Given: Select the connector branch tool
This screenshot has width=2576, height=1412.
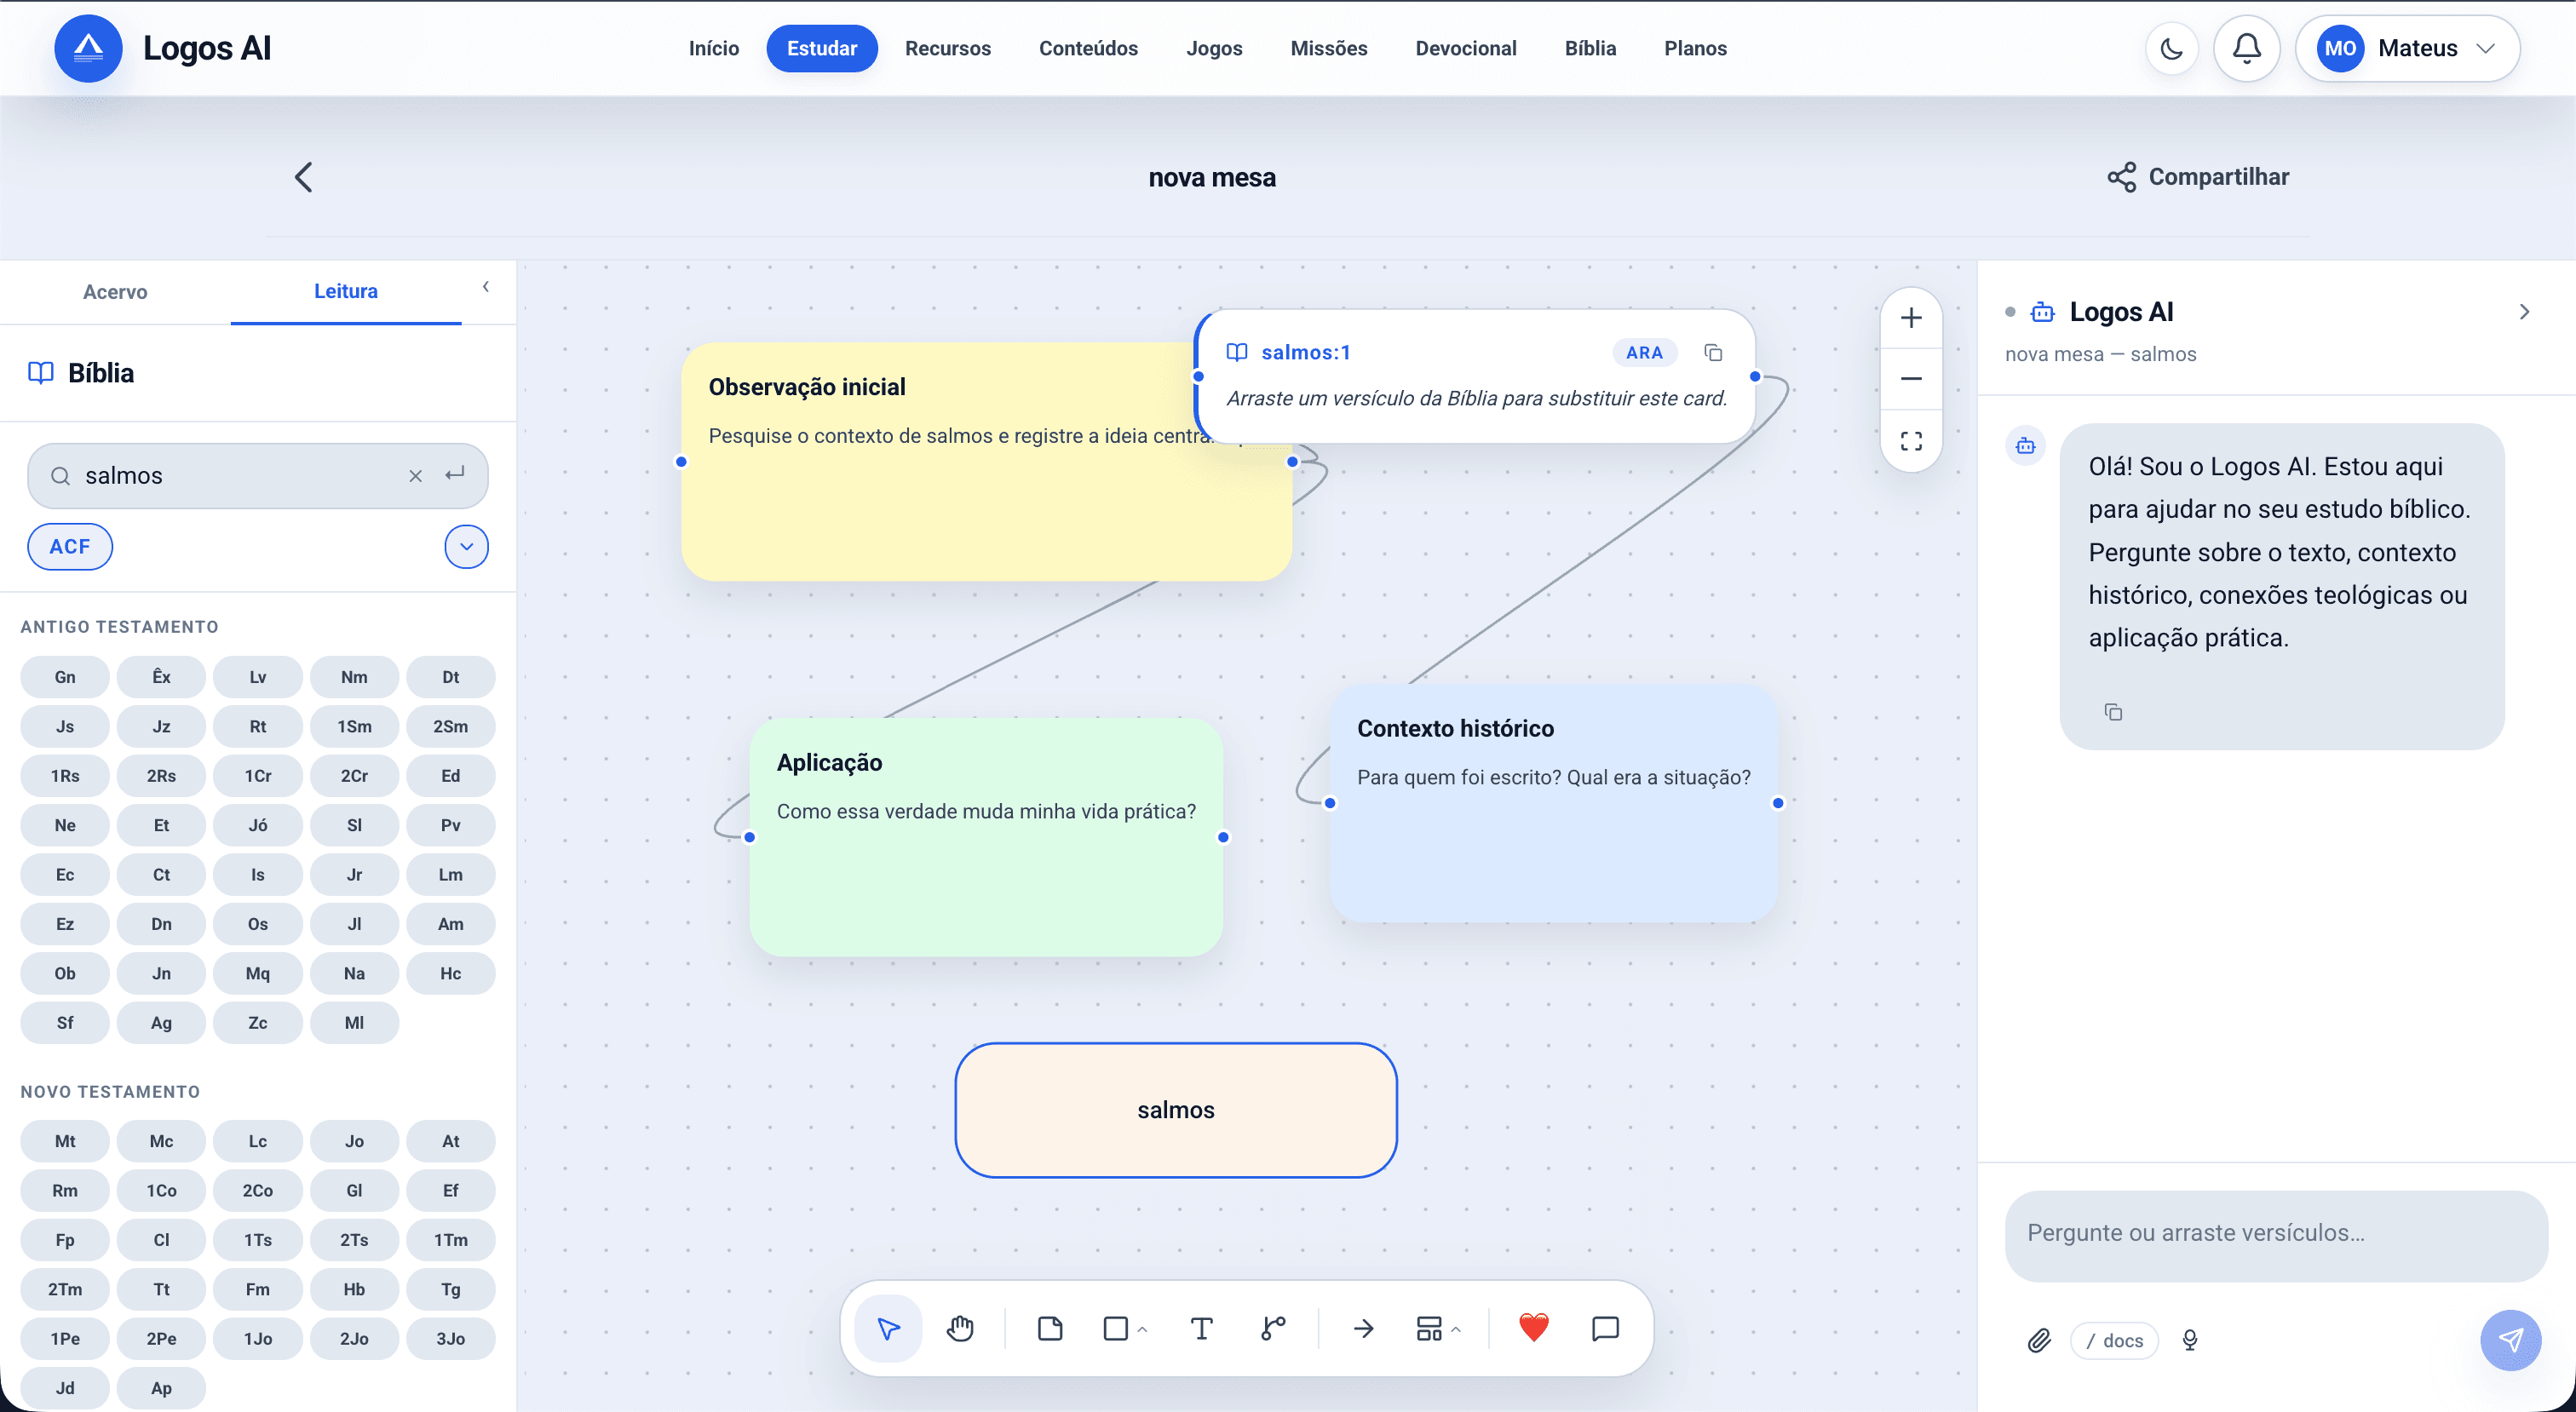Looking at the screenshot, I should (1273, 1328).
